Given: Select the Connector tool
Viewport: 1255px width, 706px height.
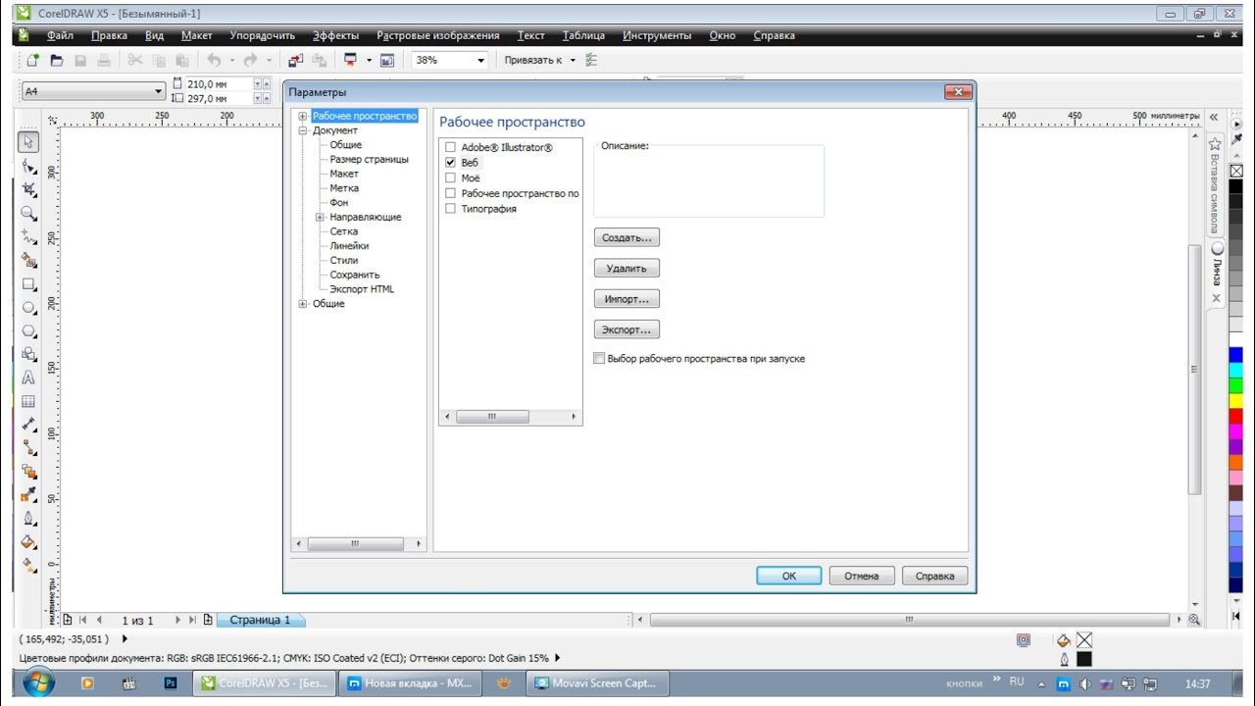Looking at the screenshot, I should coord(28,448).
